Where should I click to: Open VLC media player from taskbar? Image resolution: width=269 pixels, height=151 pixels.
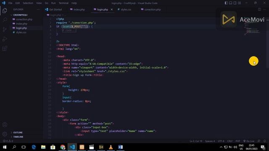(x=111, y=147)
